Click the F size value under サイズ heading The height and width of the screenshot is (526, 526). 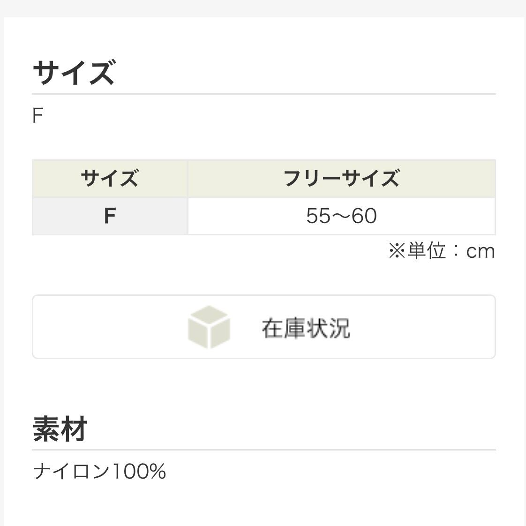pos(38,116)
